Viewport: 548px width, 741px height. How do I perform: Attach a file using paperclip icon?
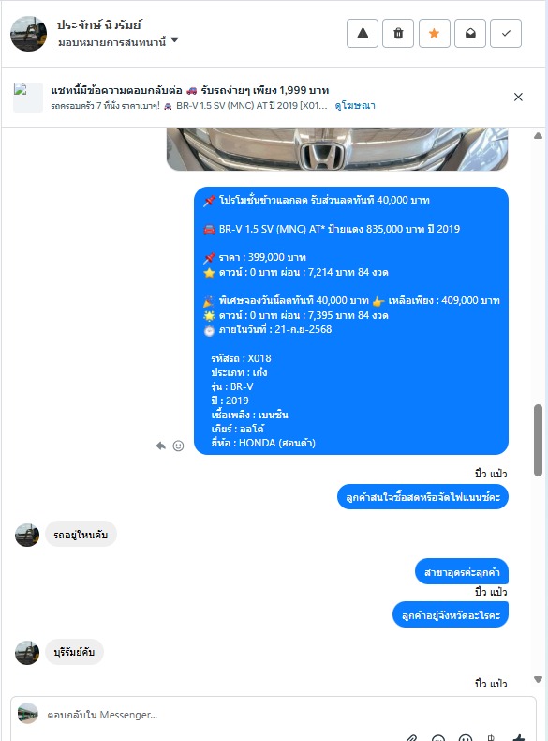(411, 737)
